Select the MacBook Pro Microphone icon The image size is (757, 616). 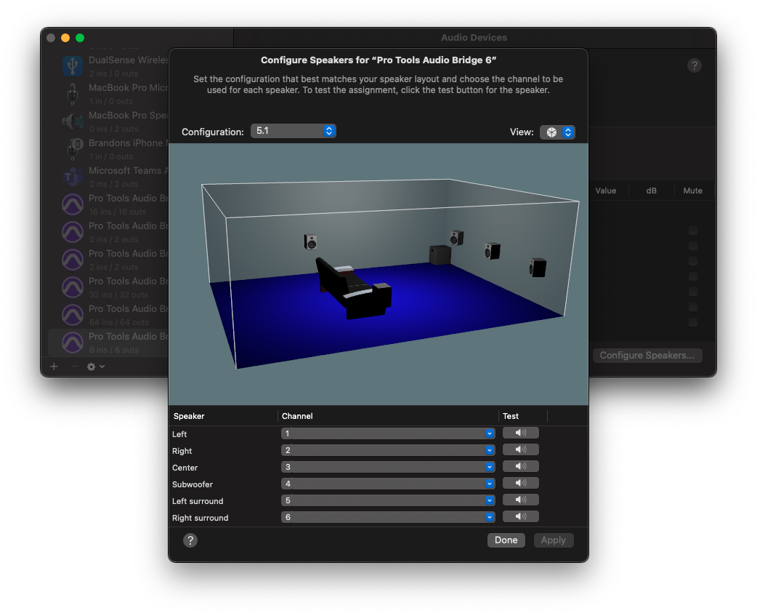(x=73, y=94)
